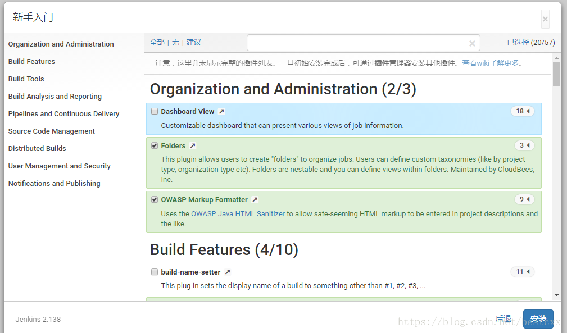
Task: Deselect all plugins with 无 link
Action: pos(175,42)
